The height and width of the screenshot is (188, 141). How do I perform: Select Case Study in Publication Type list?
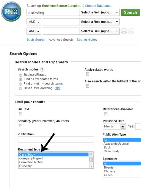122,151
